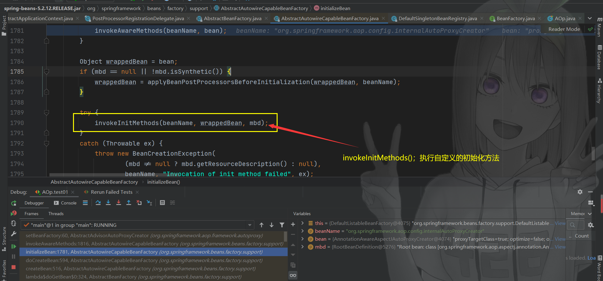Select invokeAwareMethods:1816 stack frame
The image size is (603, 281).
pos(154,244)
